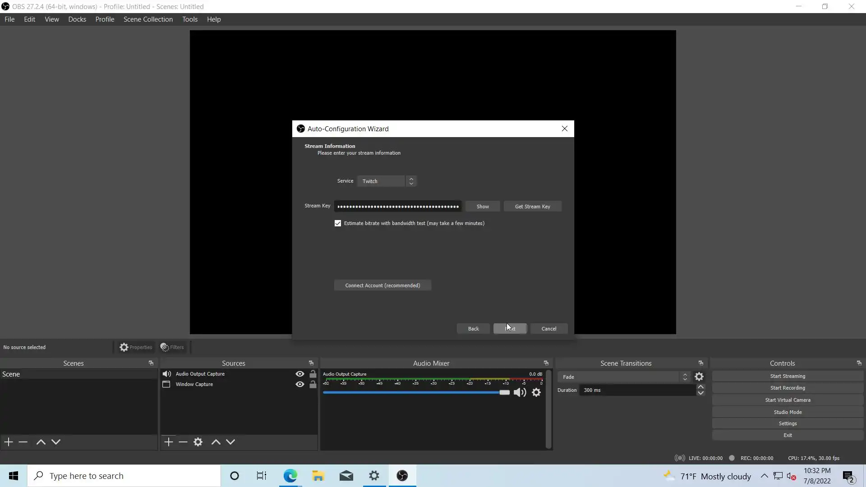This screenshot has height=487, width=866.
Task: Toggle Window Capture visibility eye
Action: tap(299, 384)
